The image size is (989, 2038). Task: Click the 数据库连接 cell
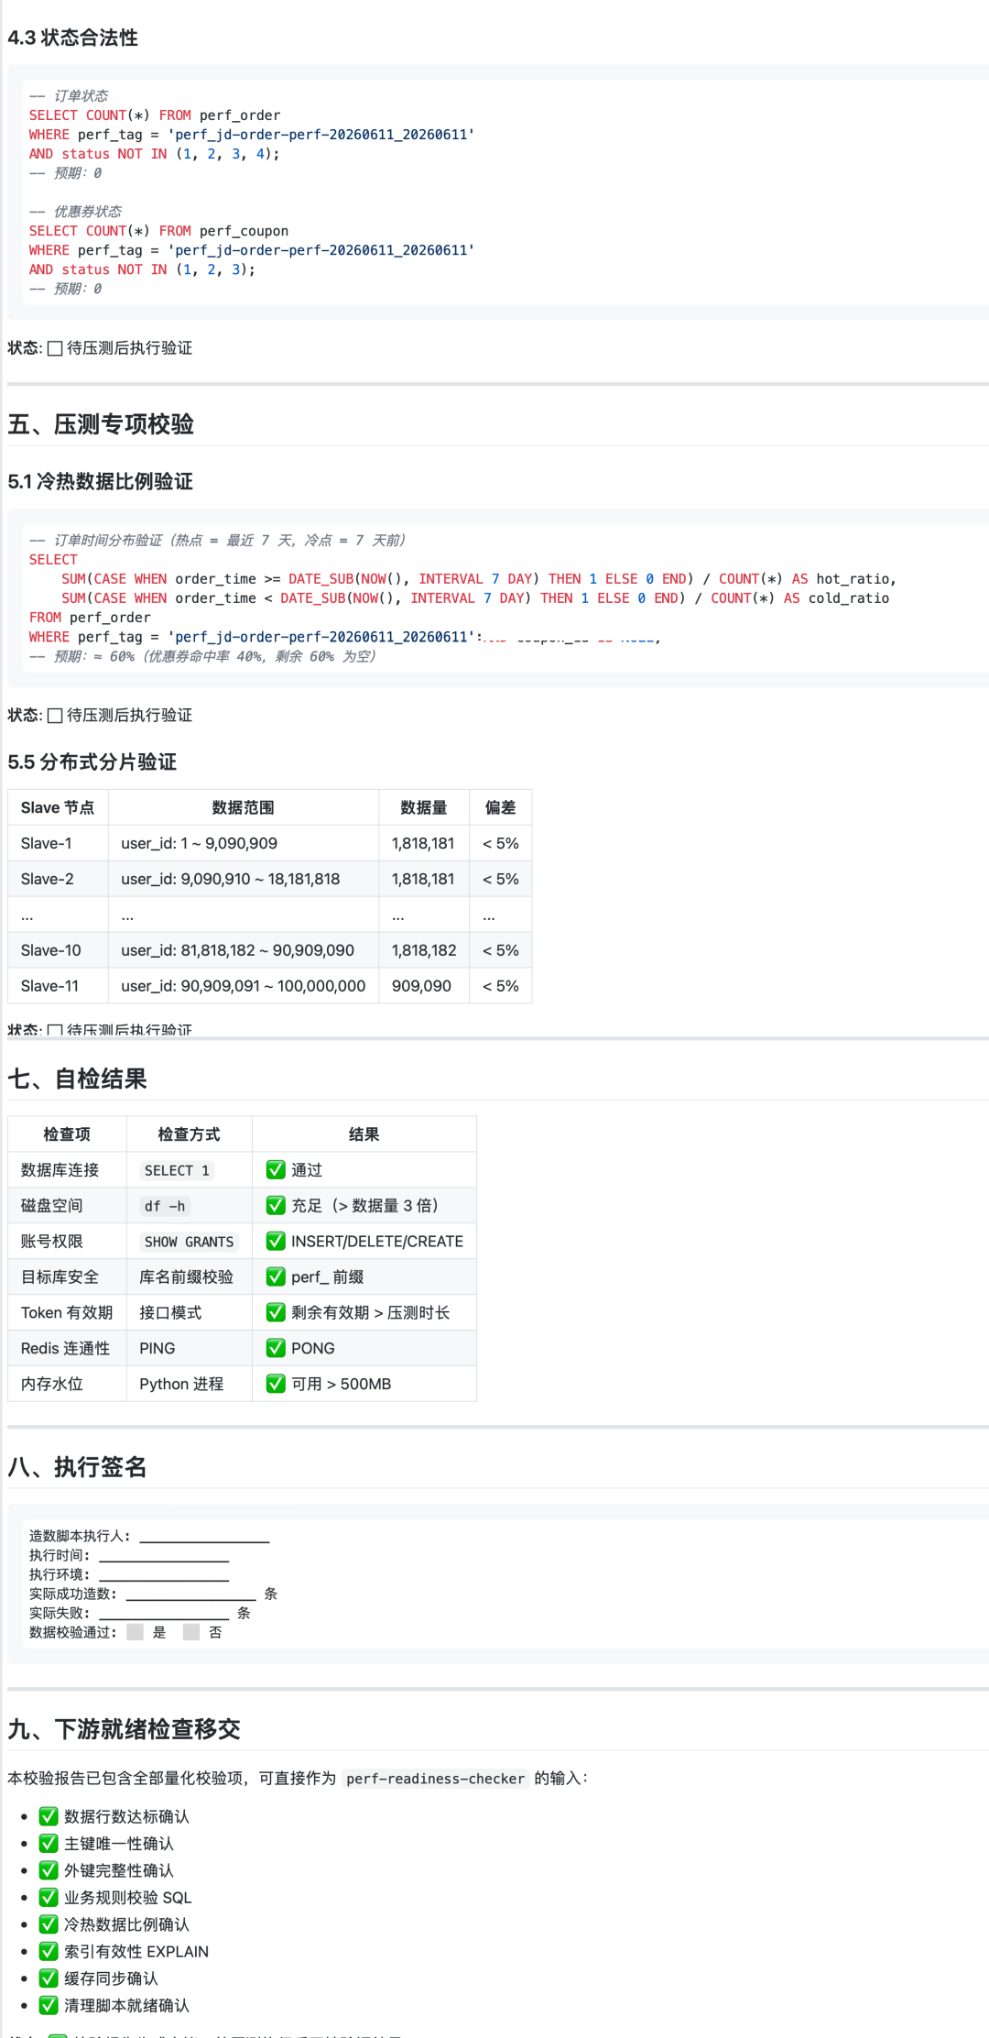[x=67, y=1169]
